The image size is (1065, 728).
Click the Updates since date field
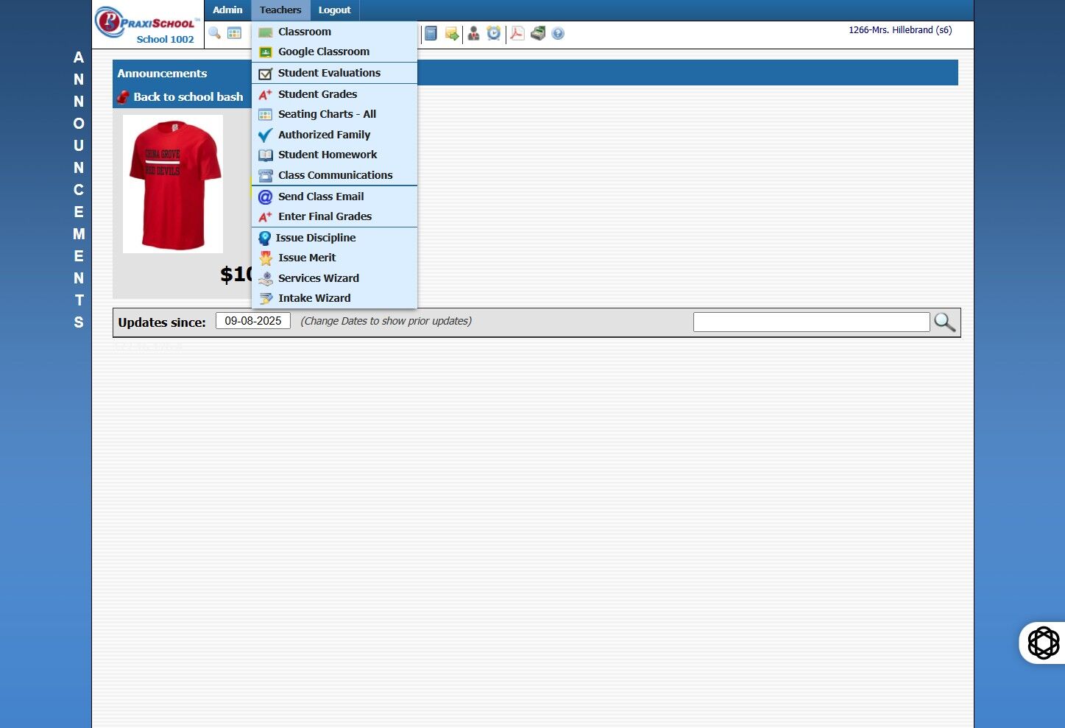[253, 321]
